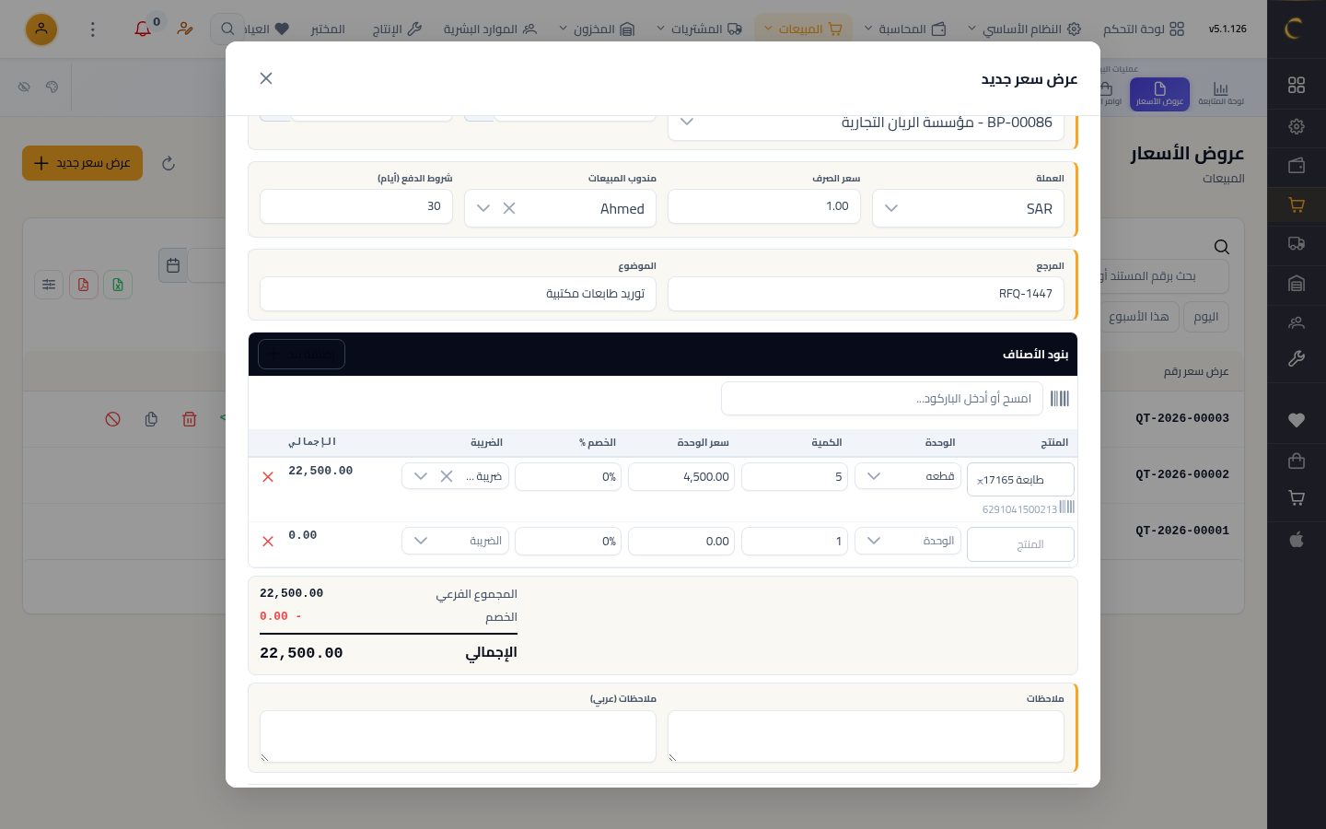The height and width of the screenshot is (829, 1326).
Task: Open المبيعات menu in top navigation
Action: pos(803,29)
